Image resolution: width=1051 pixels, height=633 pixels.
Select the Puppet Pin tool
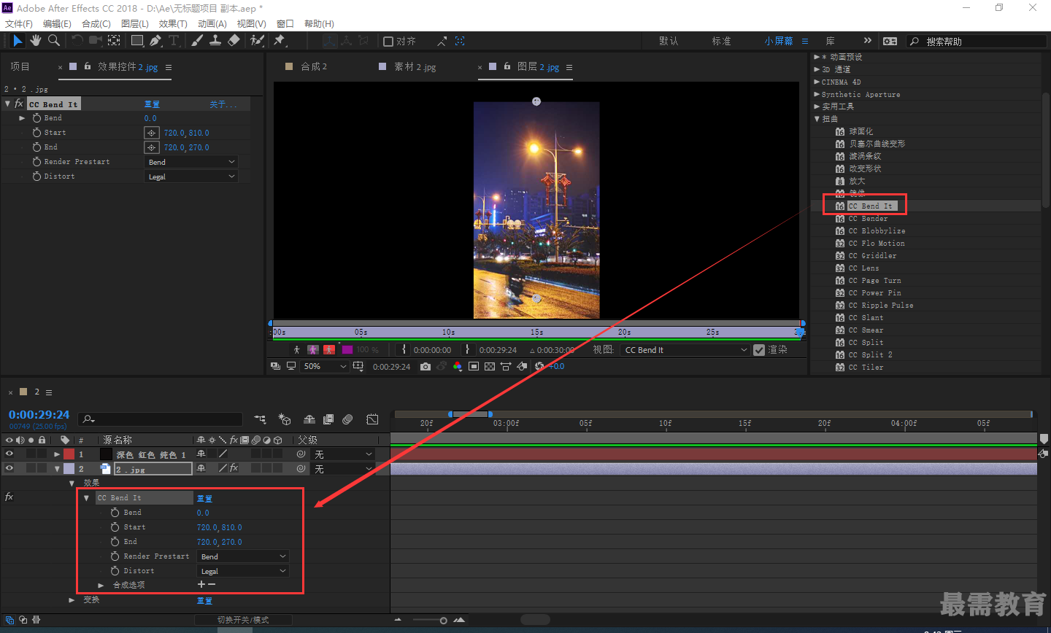280,41
